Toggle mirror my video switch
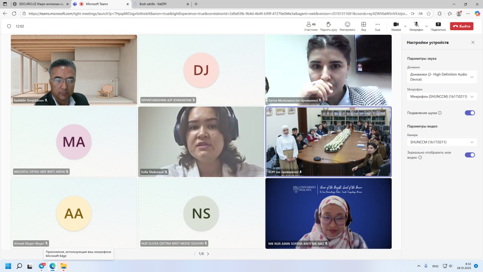Screen dimensions: 483x272 470,155
